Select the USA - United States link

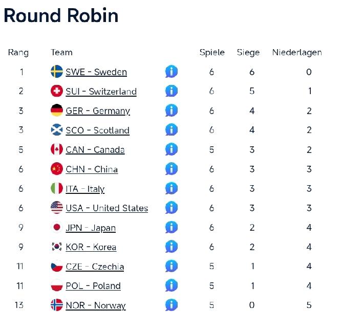tap(106, 208)
